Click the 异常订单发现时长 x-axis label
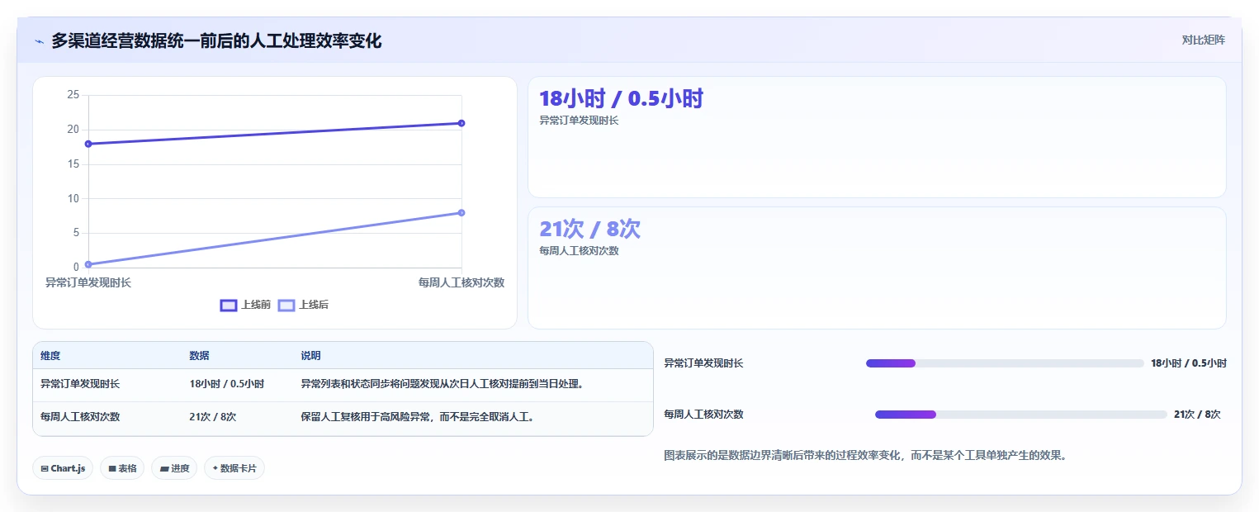This screenshot has height=512, width=1259. [x=88, y=282]
